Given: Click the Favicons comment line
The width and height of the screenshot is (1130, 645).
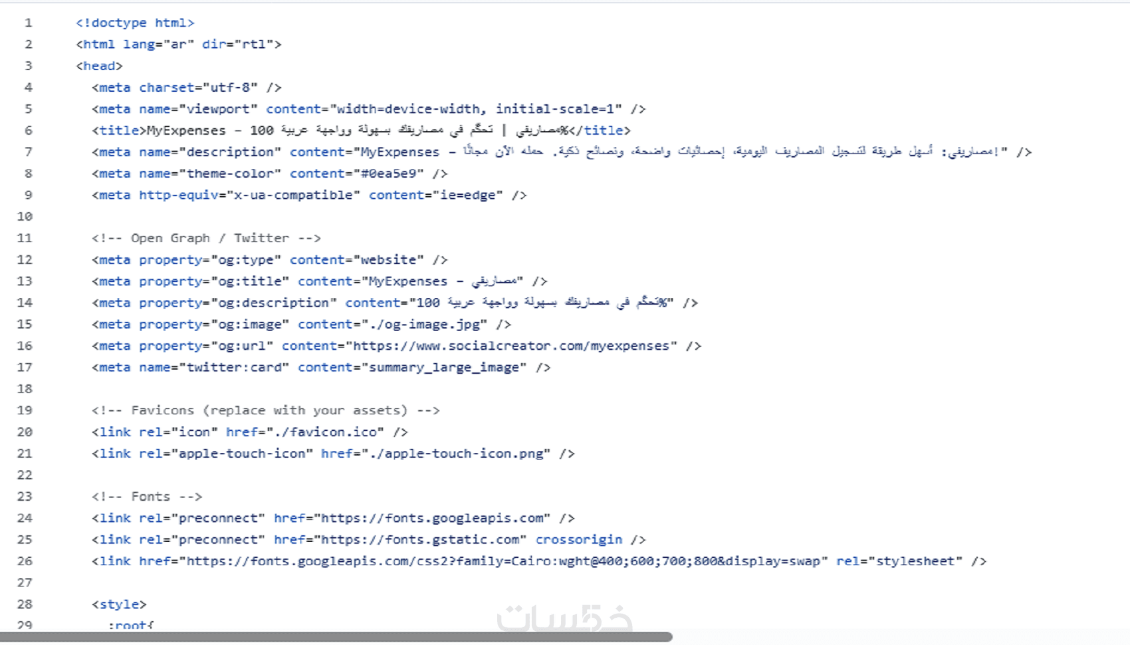Looking at the screenshot, I should click(x=266, y=410).
